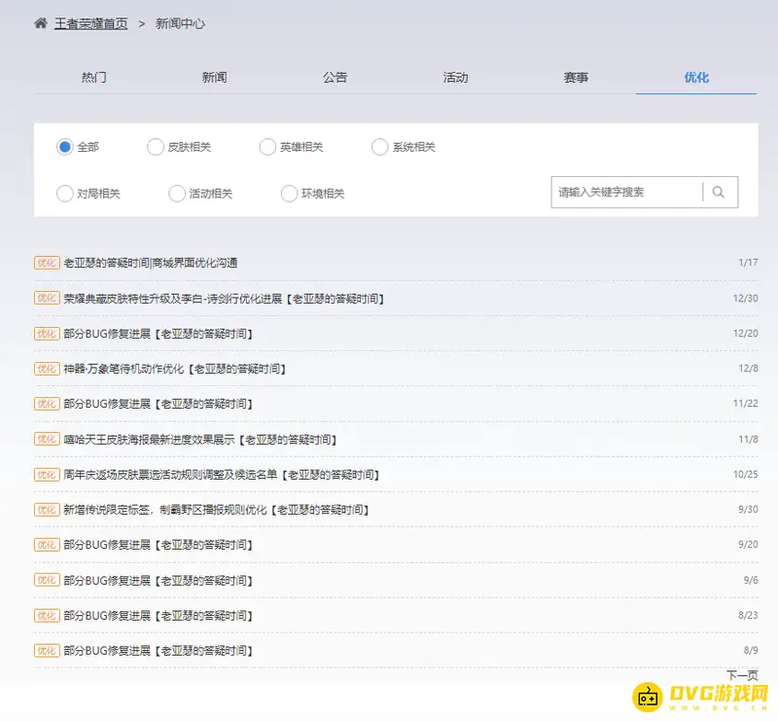
Task: Select the 对局相关 filter option
Action: click(x=64, y=193)
